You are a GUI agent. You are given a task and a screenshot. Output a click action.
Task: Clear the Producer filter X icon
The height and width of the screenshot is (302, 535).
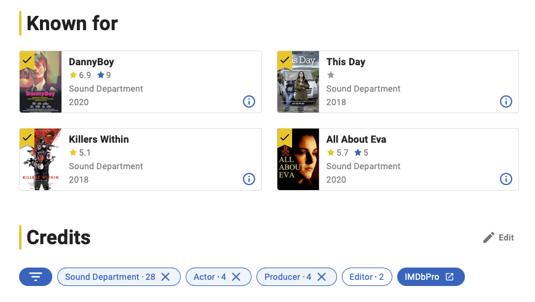click(322, 277)
